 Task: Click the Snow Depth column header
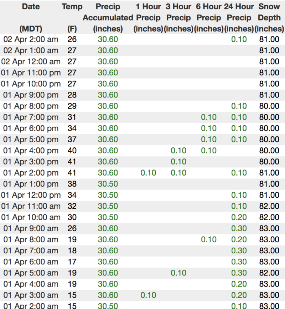tap(269, 17)
